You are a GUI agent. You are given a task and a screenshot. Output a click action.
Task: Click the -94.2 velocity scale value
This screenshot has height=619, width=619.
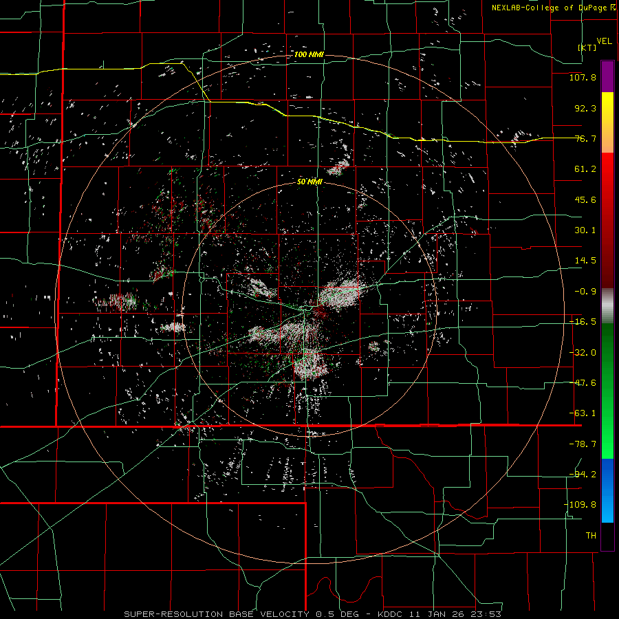583,474
